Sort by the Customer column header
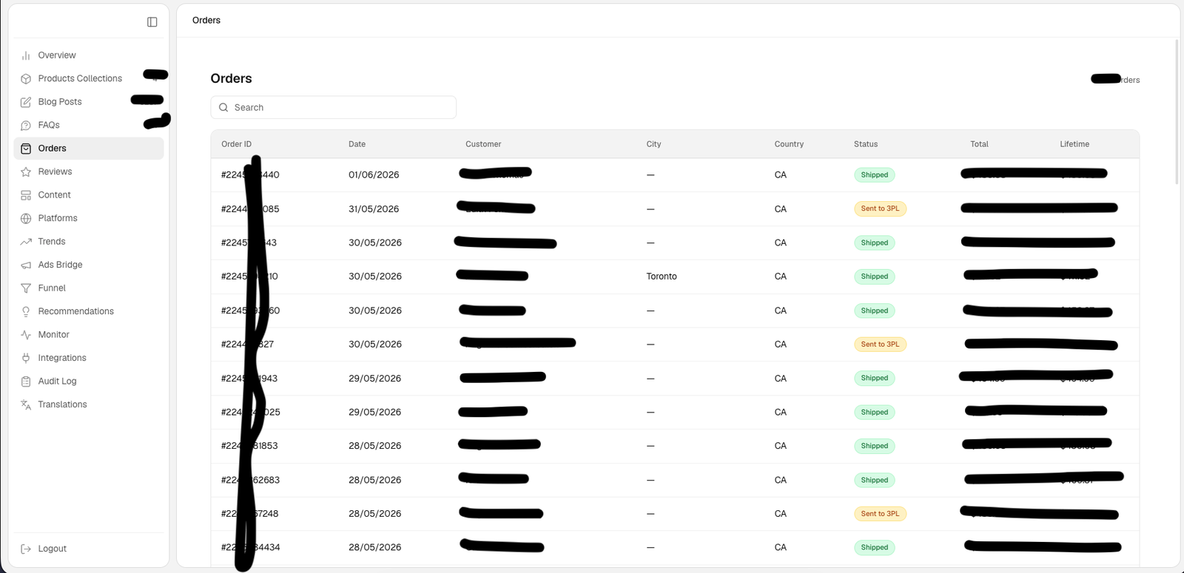The height and width of the screenshot is (573, 1184). [x=483, y=144]
